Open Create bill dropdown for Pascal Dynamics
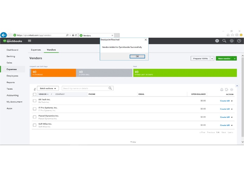The image size is (244, 174). point(232,117)
